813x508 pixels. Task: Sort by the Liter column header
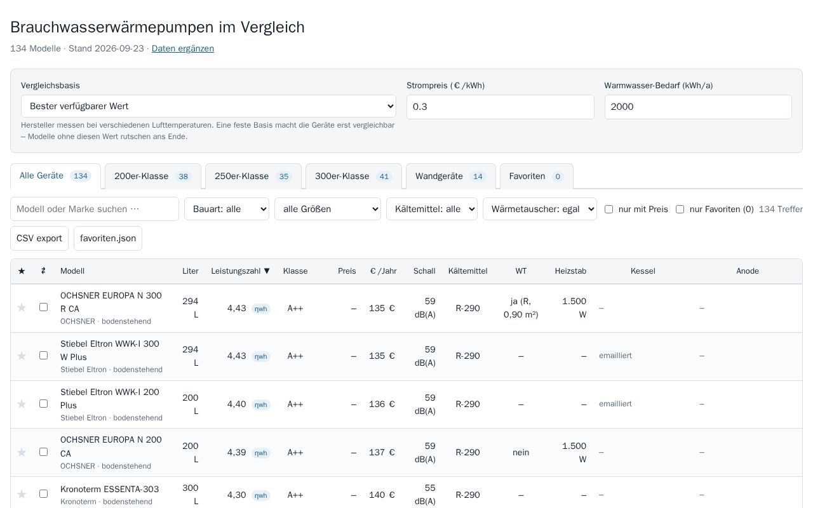(191, 271)
